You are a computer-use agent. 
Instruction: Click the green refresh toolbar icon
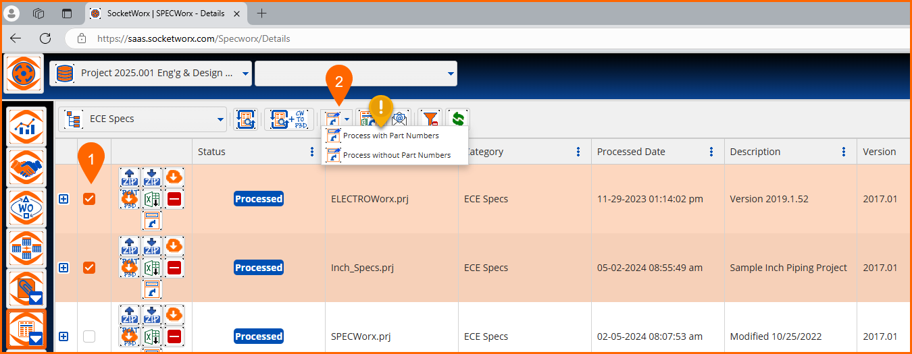coord(458,119)
